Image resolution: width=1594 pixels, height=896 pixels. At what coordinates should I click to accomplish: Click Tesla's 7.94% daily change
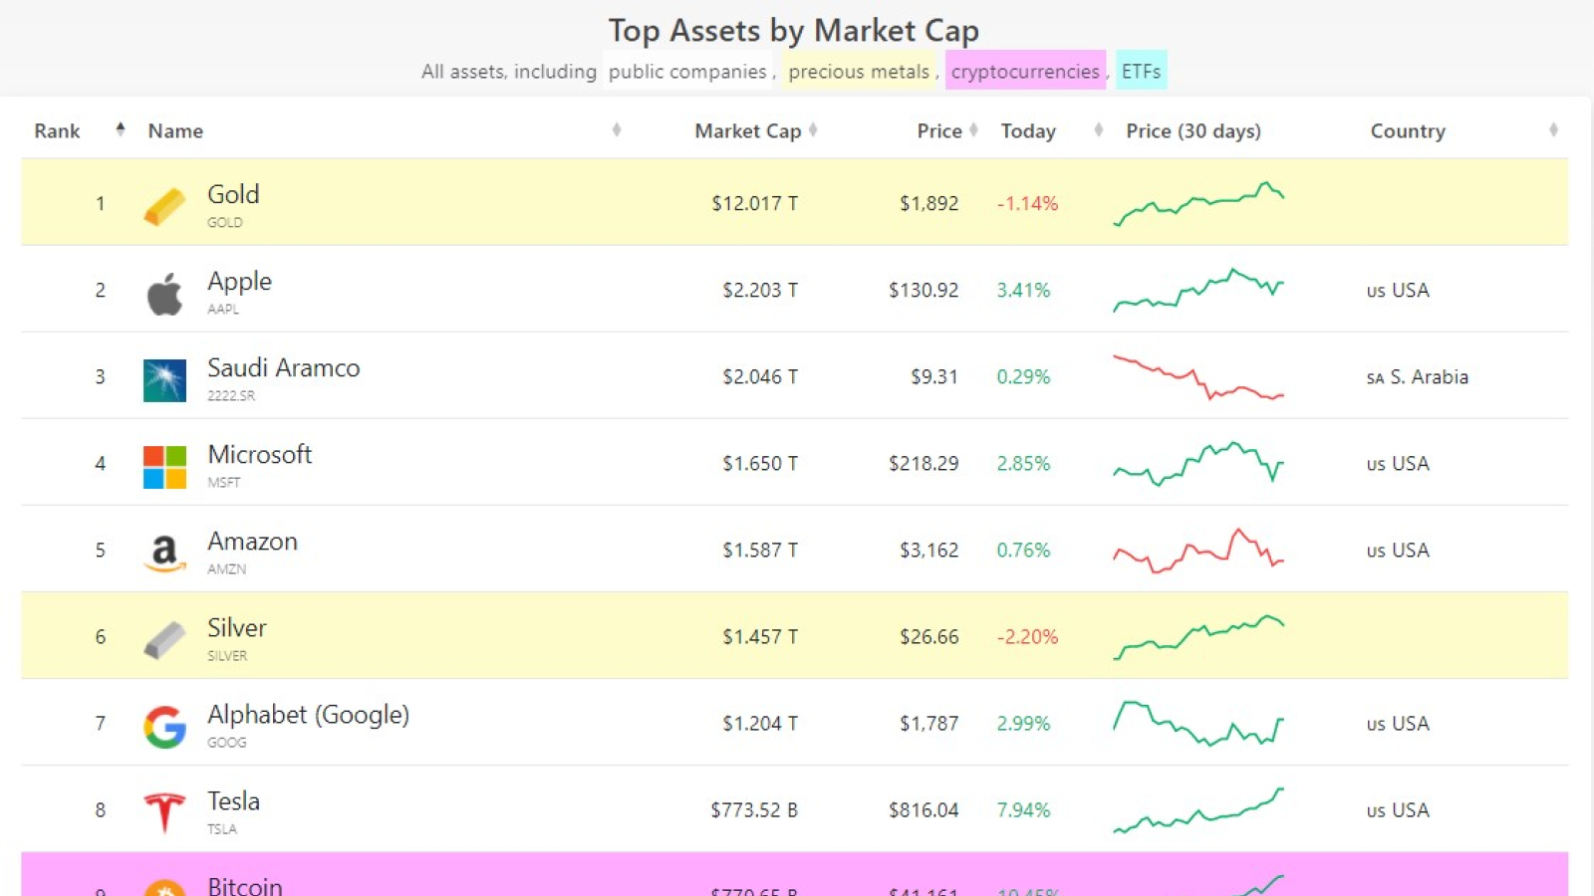[x=1023, y=809]
